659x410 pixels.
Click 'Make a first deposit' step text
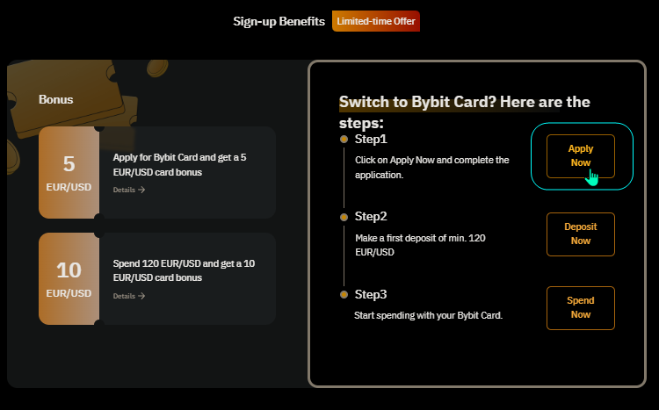(x=420, y=245)
